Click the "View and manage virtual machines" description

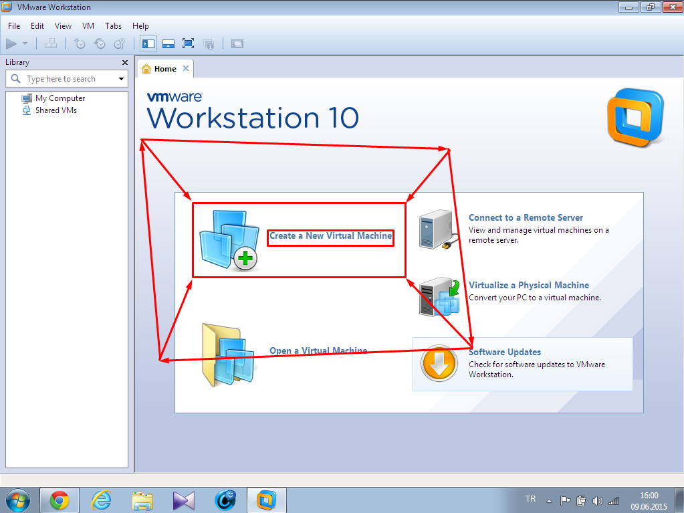539,235
